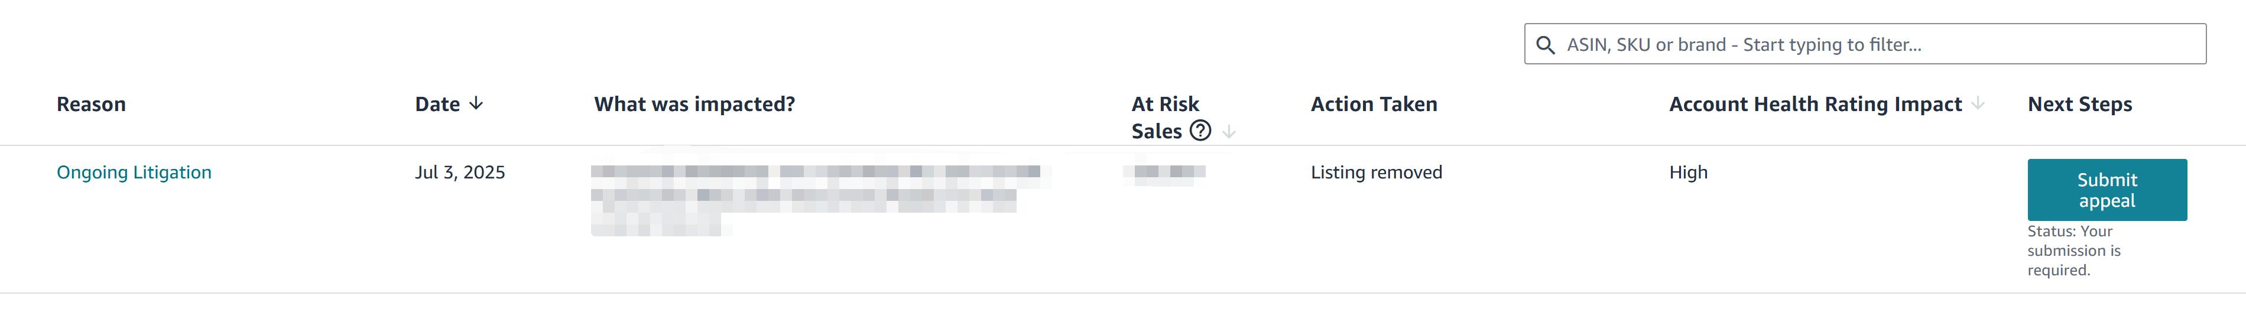Click the Date column header
2246x309 pixels.
(437, 105)
